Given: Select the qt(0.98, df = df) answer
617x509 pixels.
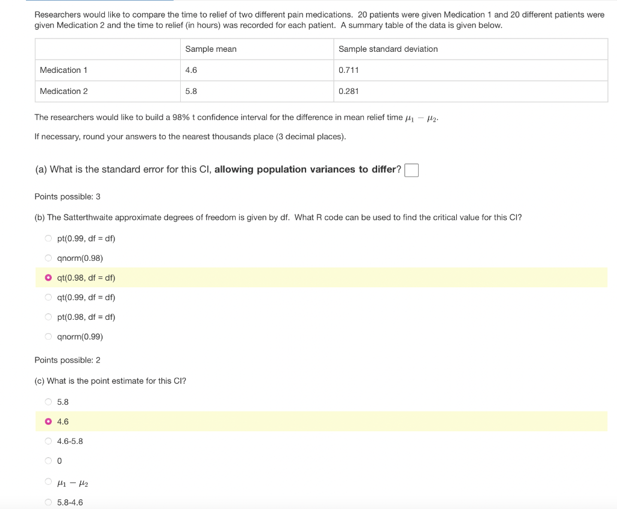Looking at the screenshot, I should tap(48, 278).
